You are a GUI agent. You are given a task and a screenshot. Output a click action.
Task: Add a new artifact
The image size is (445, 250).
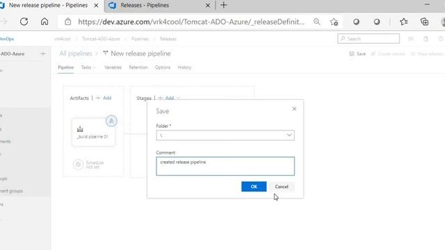[x=104, y=98]
